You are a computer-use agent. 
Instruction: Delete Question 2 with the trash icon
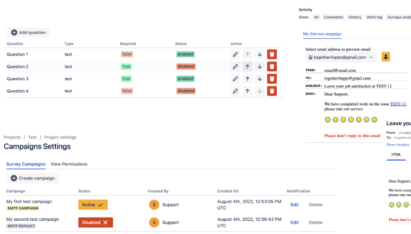(x=272, y=67)
